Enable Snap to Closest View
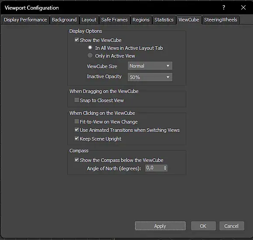This screenshot has width=253, height=240. pos(77,100)
